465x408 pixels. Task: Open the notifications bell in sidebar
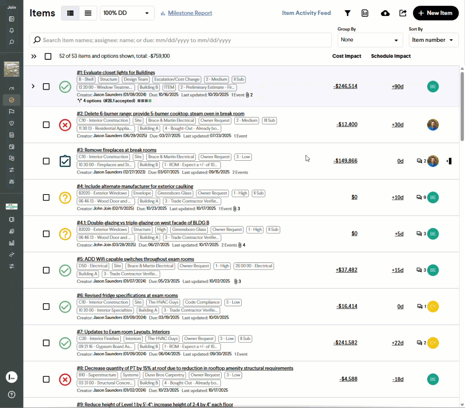coord(11,30)
